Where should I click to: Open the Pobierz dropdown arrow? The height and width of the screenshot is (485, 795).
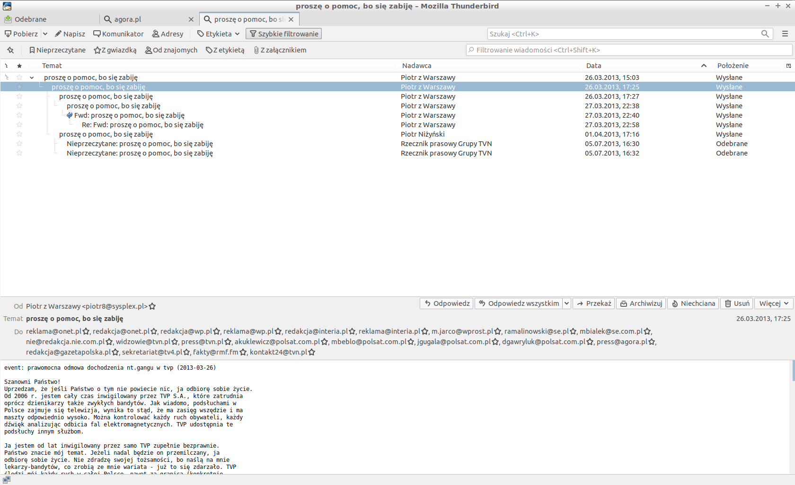pyautogui.click(x=45, y=34)
